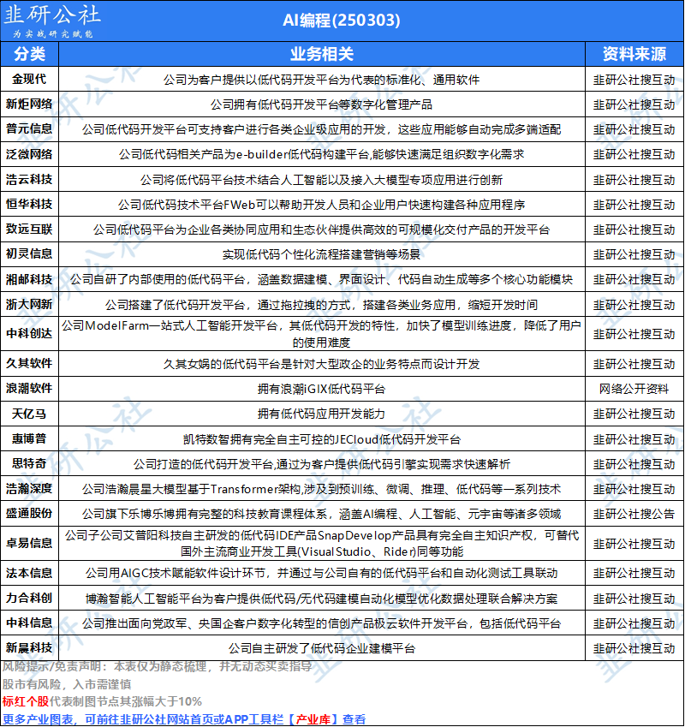Click the text "公司自主研发了低代码企业建模平台"
Screen dimensions: 685x727
(x=321, y=648)
